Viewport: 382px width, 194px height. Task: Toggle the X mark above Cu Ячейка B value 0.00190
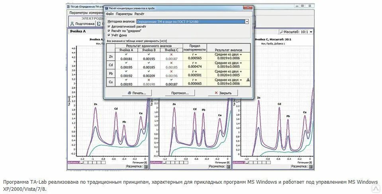149,80
